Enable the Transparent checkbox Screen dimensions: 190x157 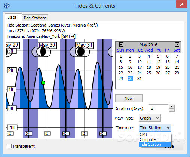coord(9,146)
